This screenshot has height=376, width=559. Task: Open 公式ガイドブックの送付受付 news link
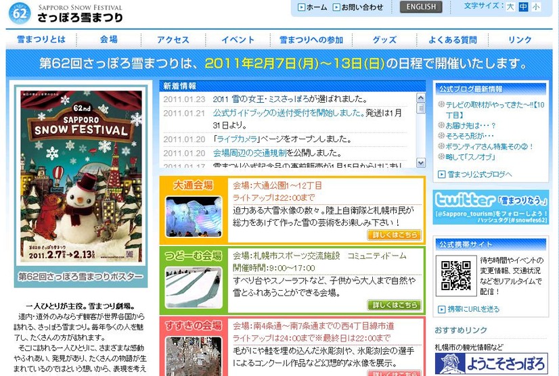coord(289,113)
